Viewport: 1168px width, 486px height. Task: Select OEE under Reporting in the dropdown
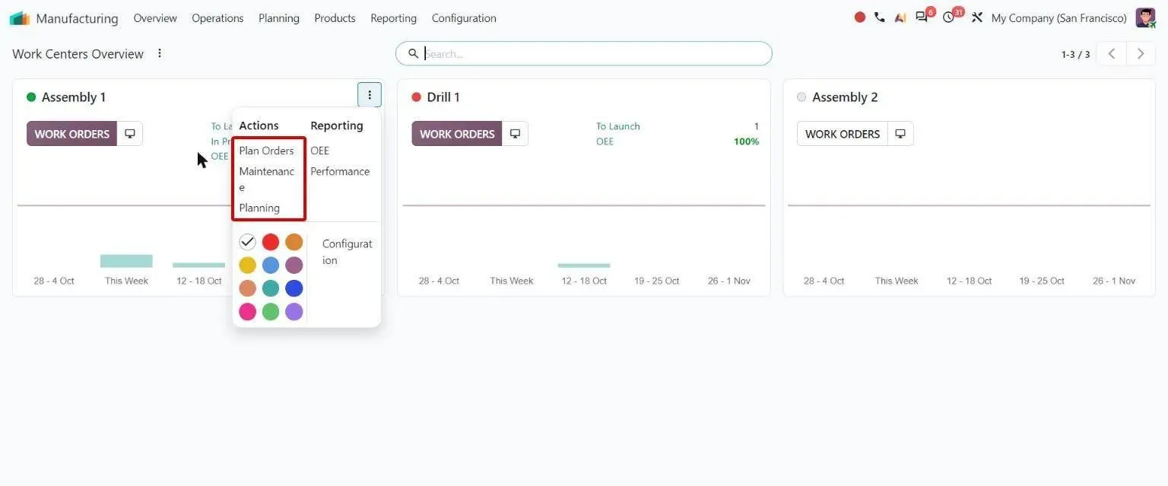pyautogui.click(x=319, y=151)
